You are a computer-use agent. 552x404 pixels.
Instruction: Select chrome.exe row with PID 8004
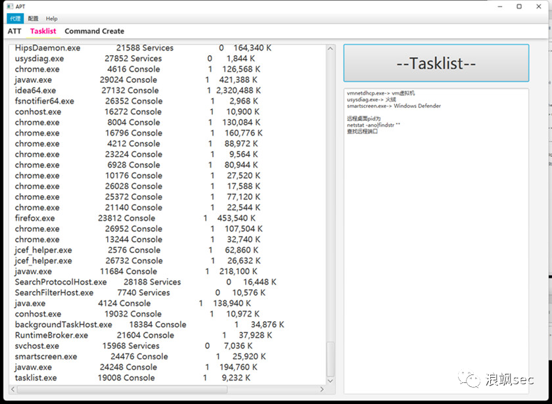[137, 122]
